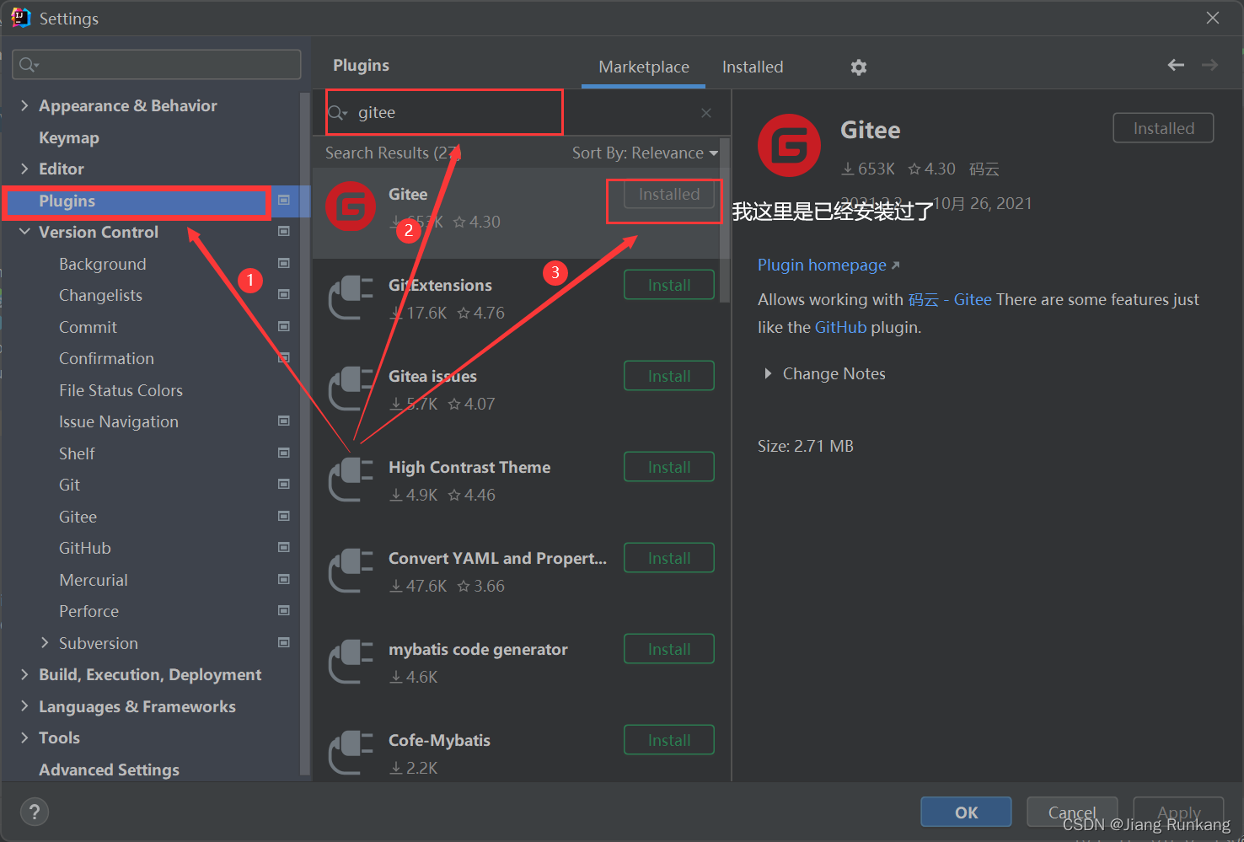
Task: Click the GitExtensions plug icon
Action: click(351, 298)
